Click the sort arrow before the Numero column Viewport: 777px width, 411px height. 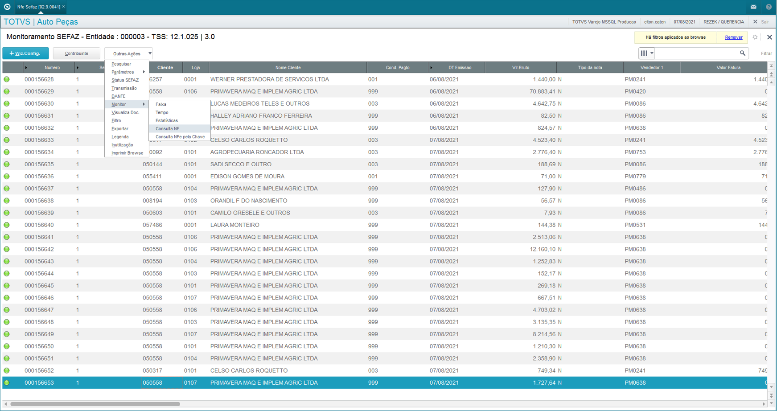26,68
